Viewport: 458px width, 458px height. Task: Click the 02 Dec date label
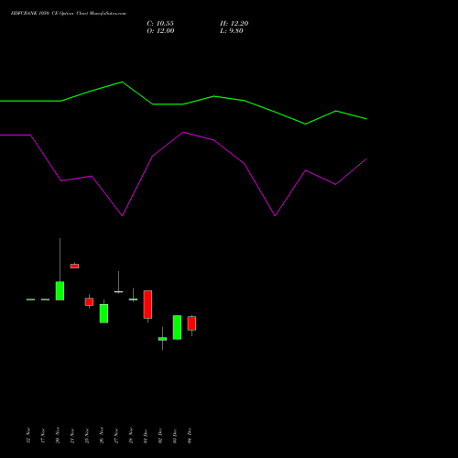point(160,435)
